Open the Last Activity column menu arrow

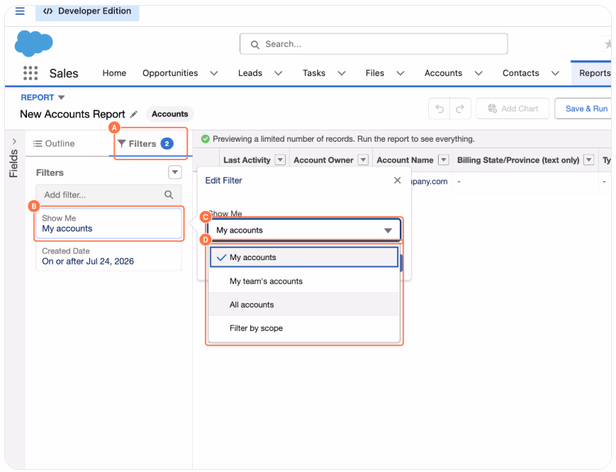[280, 160]
